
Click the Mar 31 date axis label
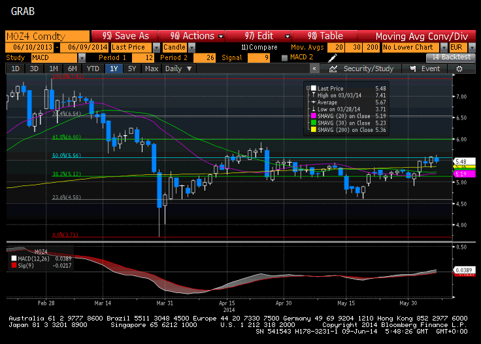(x=165, y=303)
